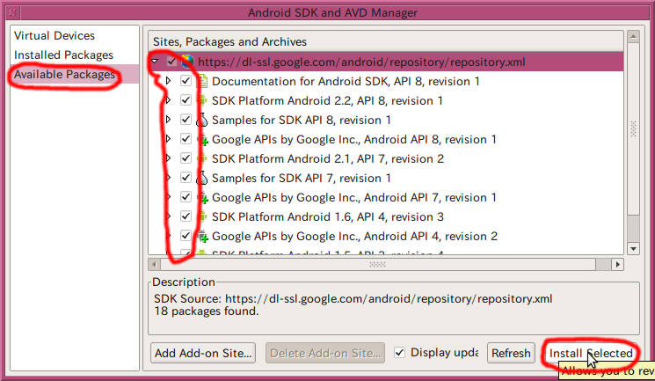Click the vertical scrollbar down arrow
Screen dimensions: 655x381
(633, 248)
